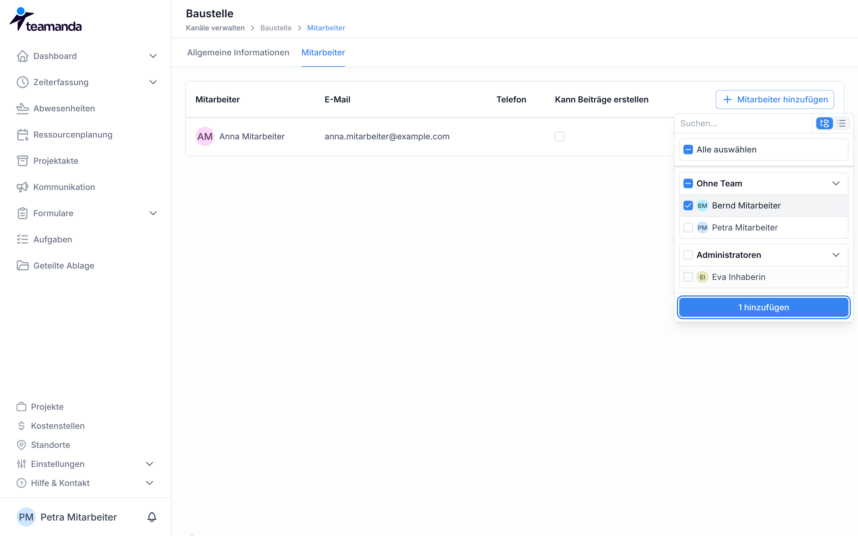The image size is (858, 536).
Task: Switch to flat list view icon
Action: (841, 123)
